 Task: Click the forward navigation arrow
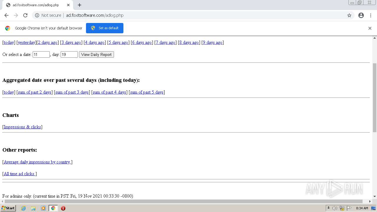point(16,15)
